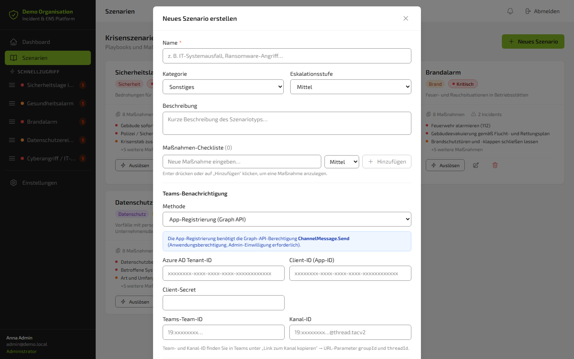Open the Methode dropdown for Teams

click(x=287, y=219)
